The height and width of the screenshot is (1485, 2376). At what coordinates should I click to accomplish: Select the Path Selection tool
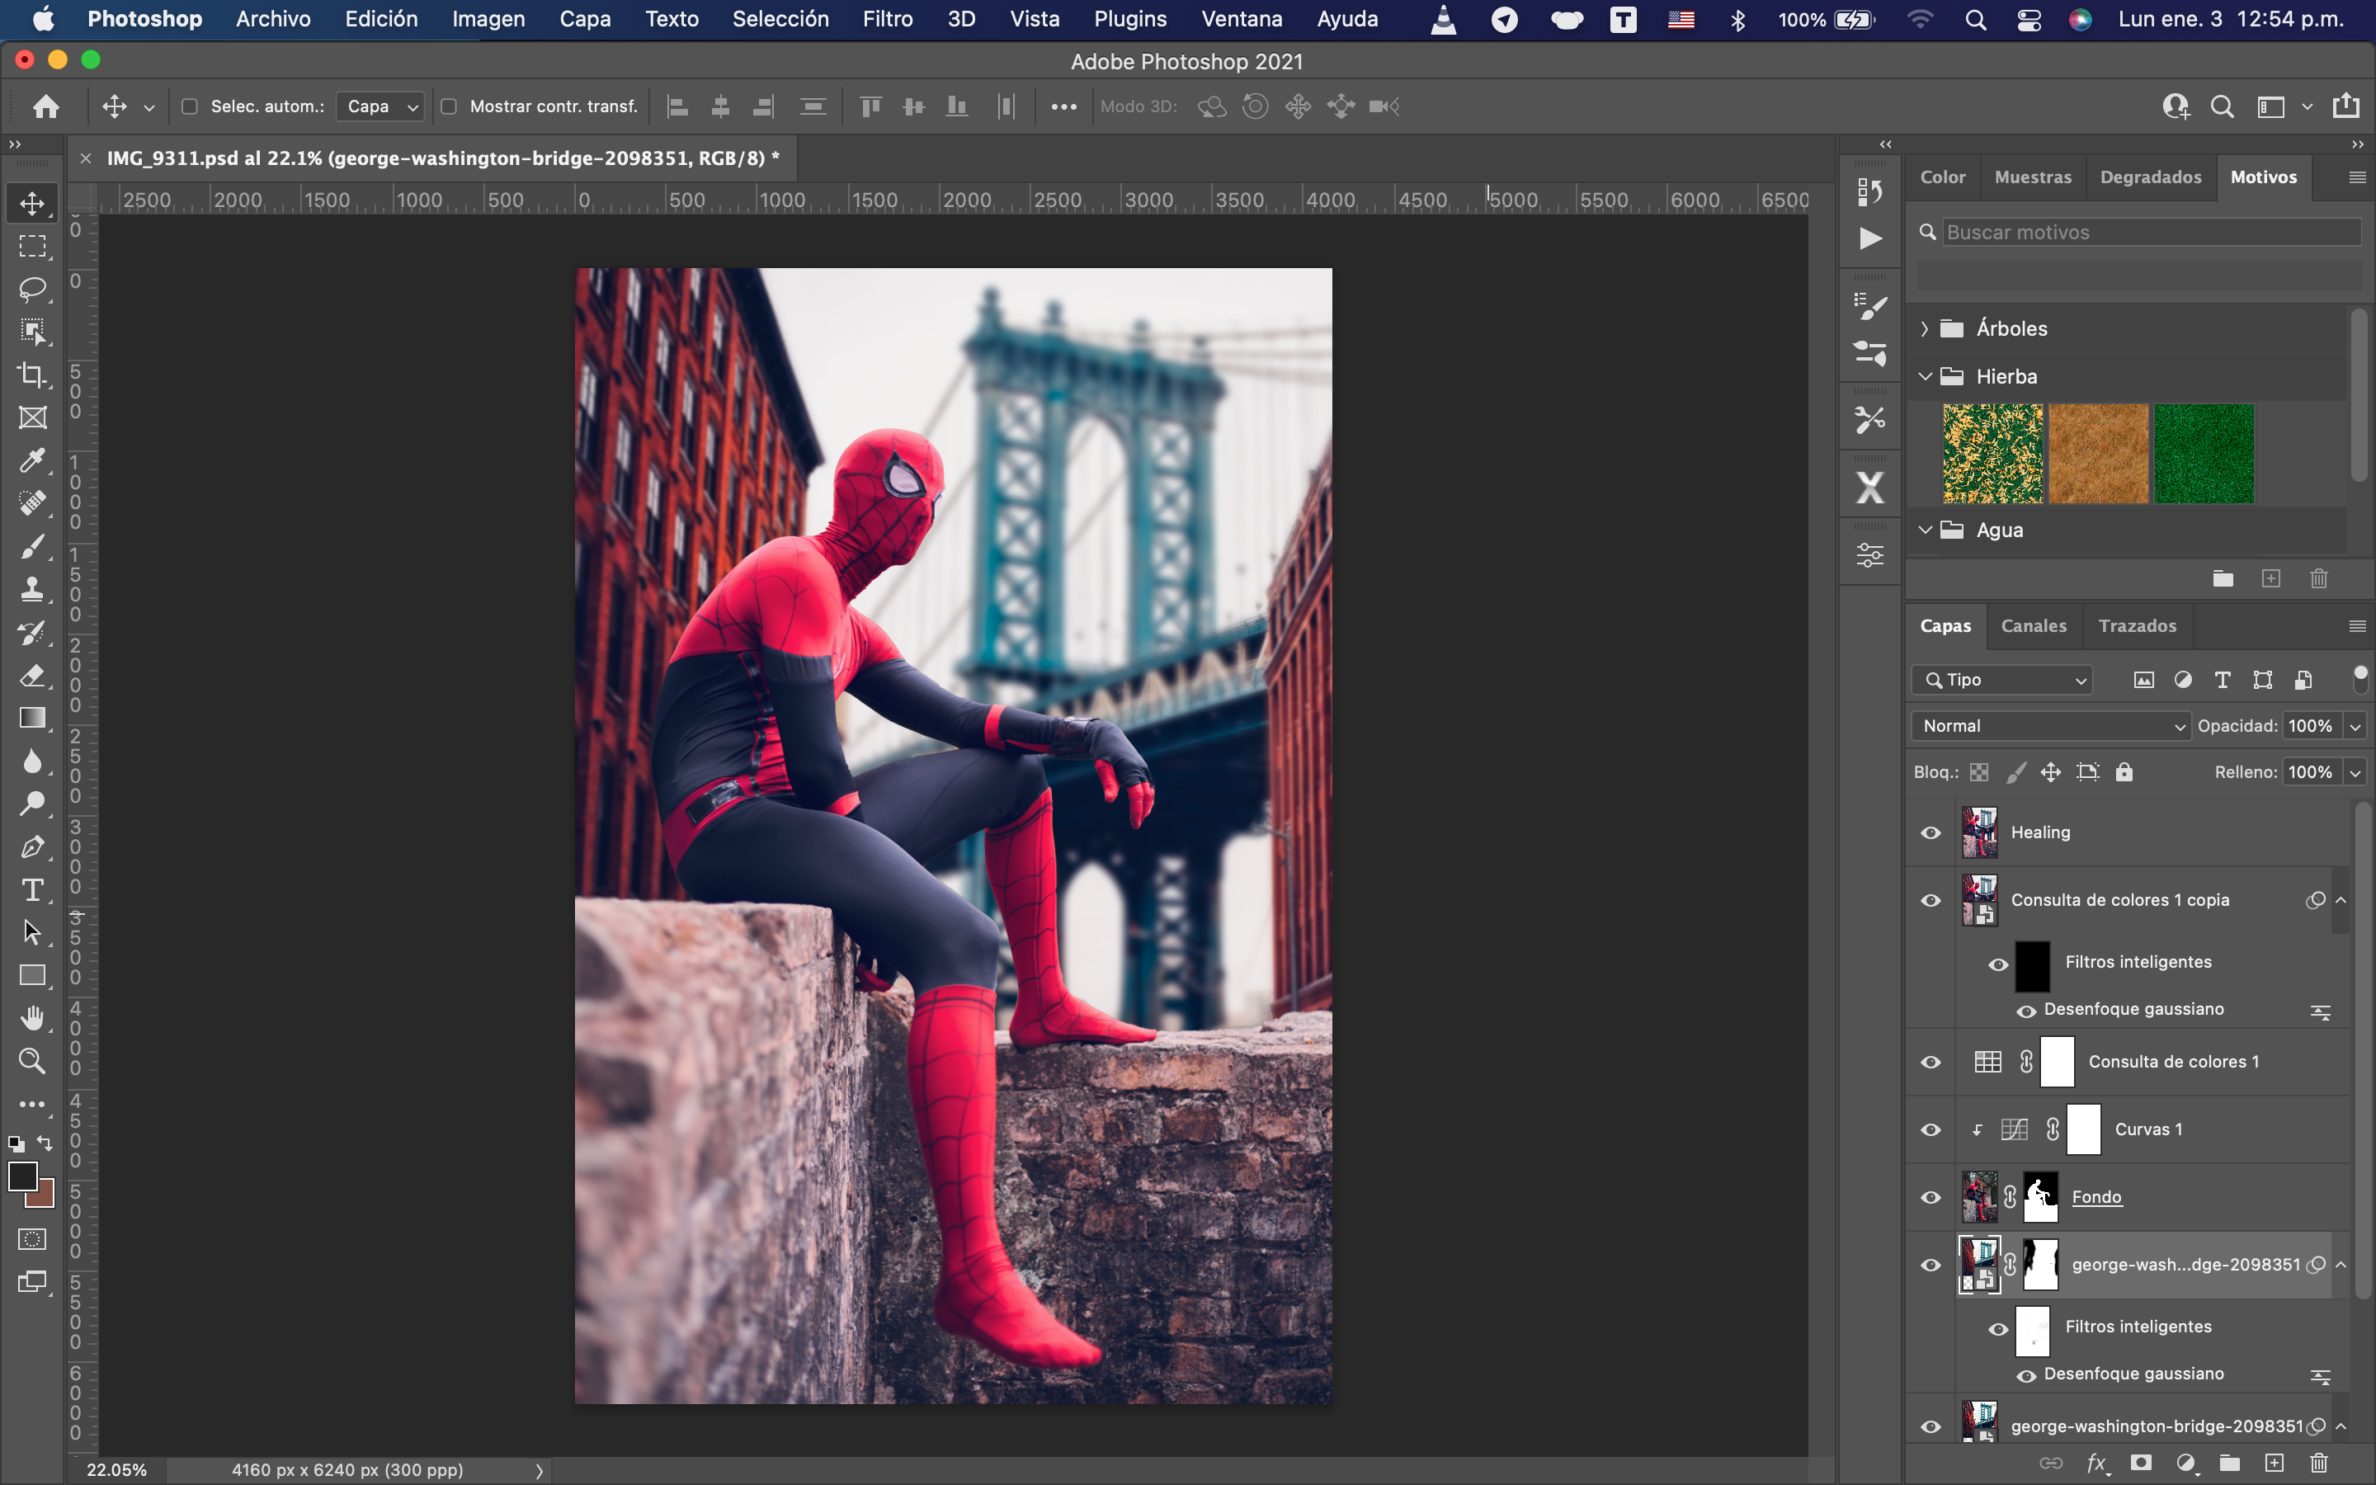click(x=32, y=933)
